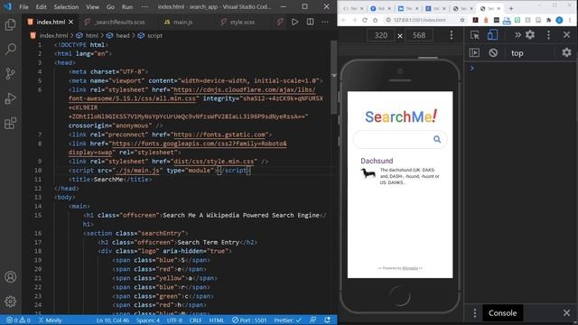
Task: Open the Extensions view
Action: point(10,123)
